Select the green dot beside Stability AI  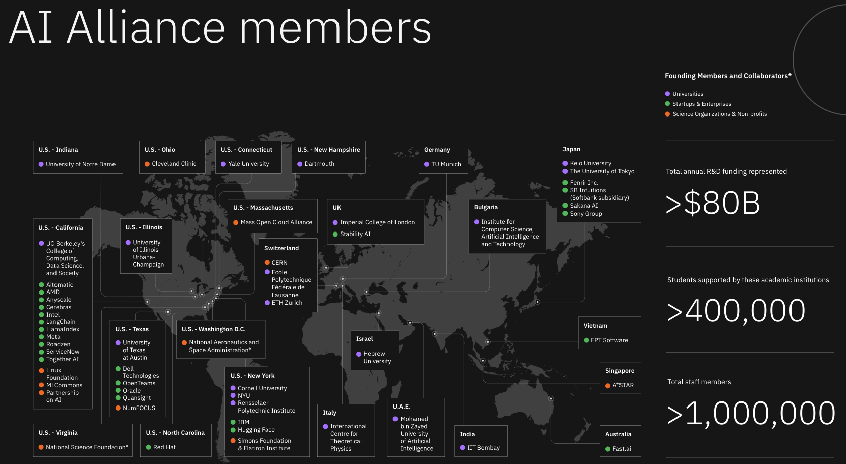(334, 234)
